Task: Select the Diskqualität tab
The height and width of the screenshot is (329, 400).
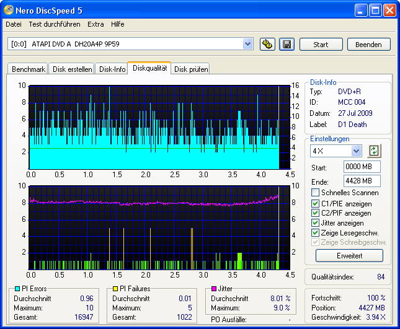Action: pos(149,68)
